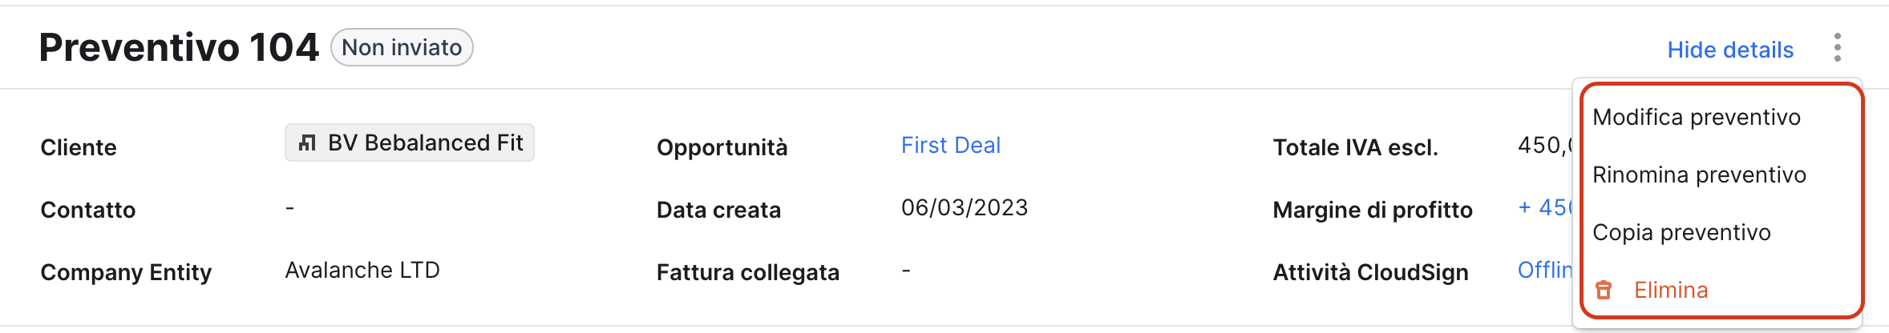Click the Avalanche LTD company entity value
Viewport: 1889px width, 333px height.
point(362,270)
